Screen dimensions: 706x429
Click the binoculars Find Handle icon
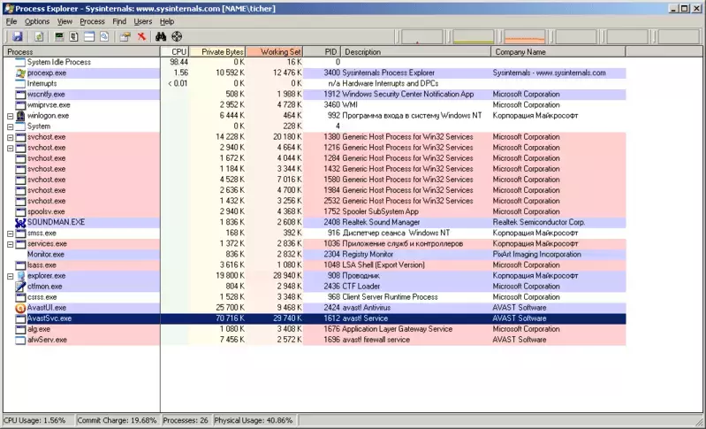click(x=161, y=36)
